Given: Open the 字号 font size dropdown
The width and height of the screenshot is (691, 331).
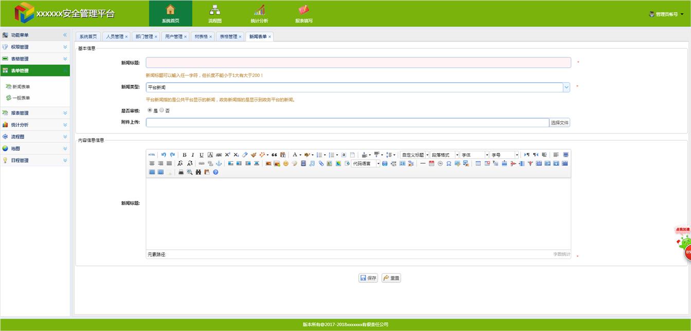Looking at the screenshot, I should 517,155.
